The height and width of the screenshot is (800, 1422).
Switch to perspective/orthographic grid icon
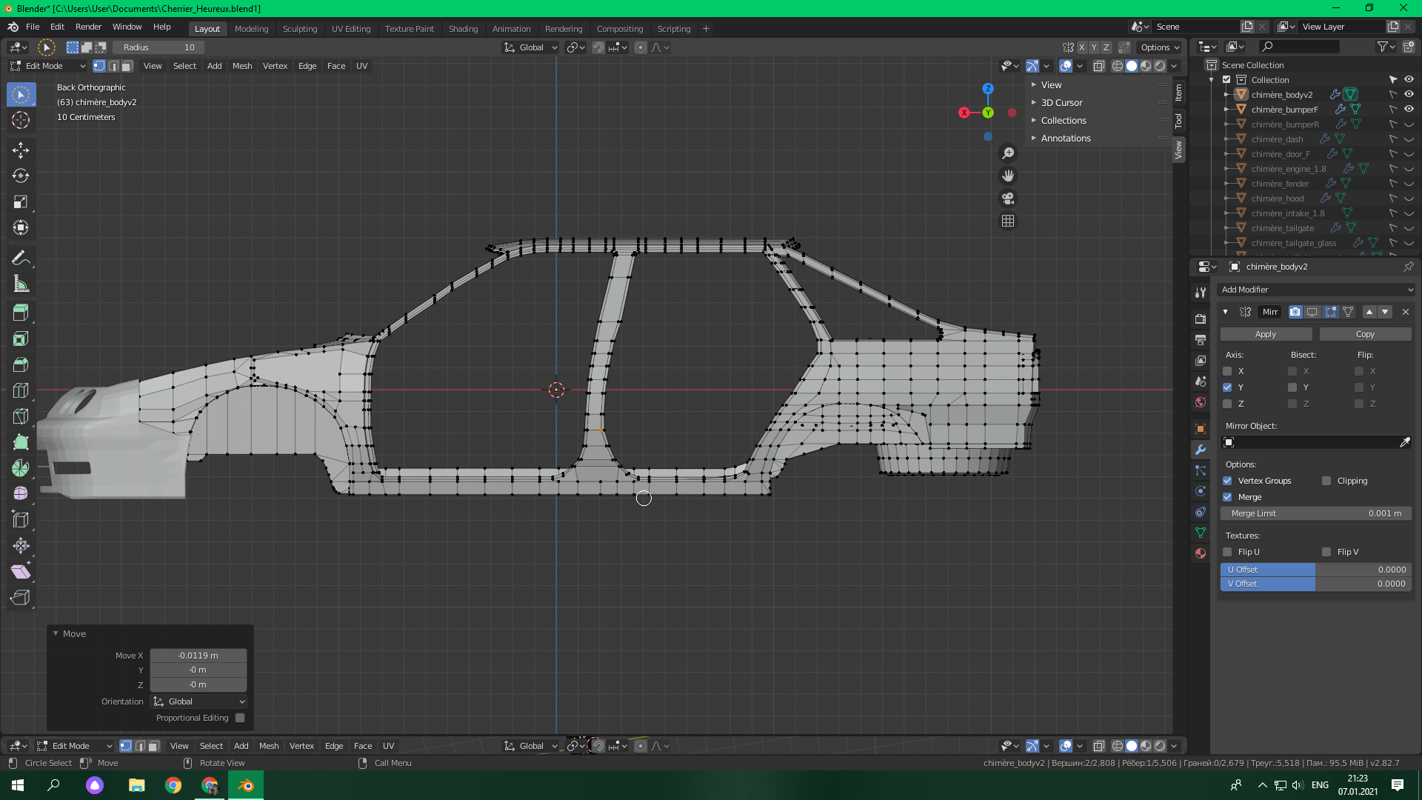[1008, 221]
